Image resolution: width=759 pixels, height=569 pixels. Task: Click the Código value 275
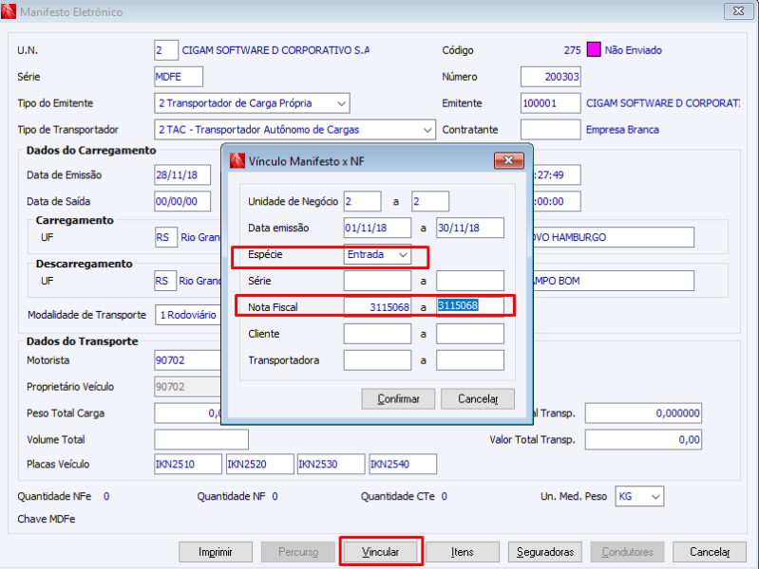pos(572,50)
